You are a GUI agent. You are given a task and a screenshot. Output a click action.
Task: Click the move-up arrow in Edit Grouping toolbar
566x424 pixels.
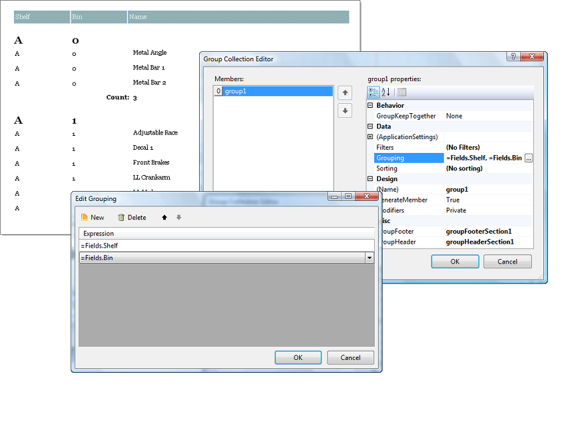(x=163, y=218)
